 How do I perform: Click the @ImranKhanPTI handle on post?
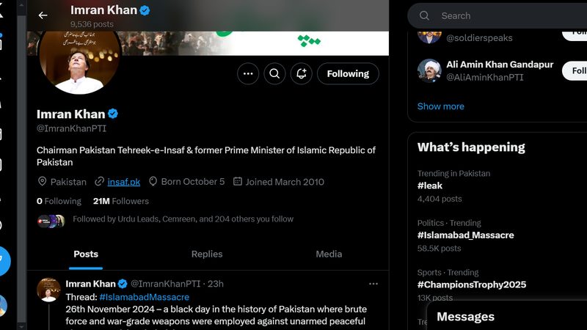tap(166, 284)
